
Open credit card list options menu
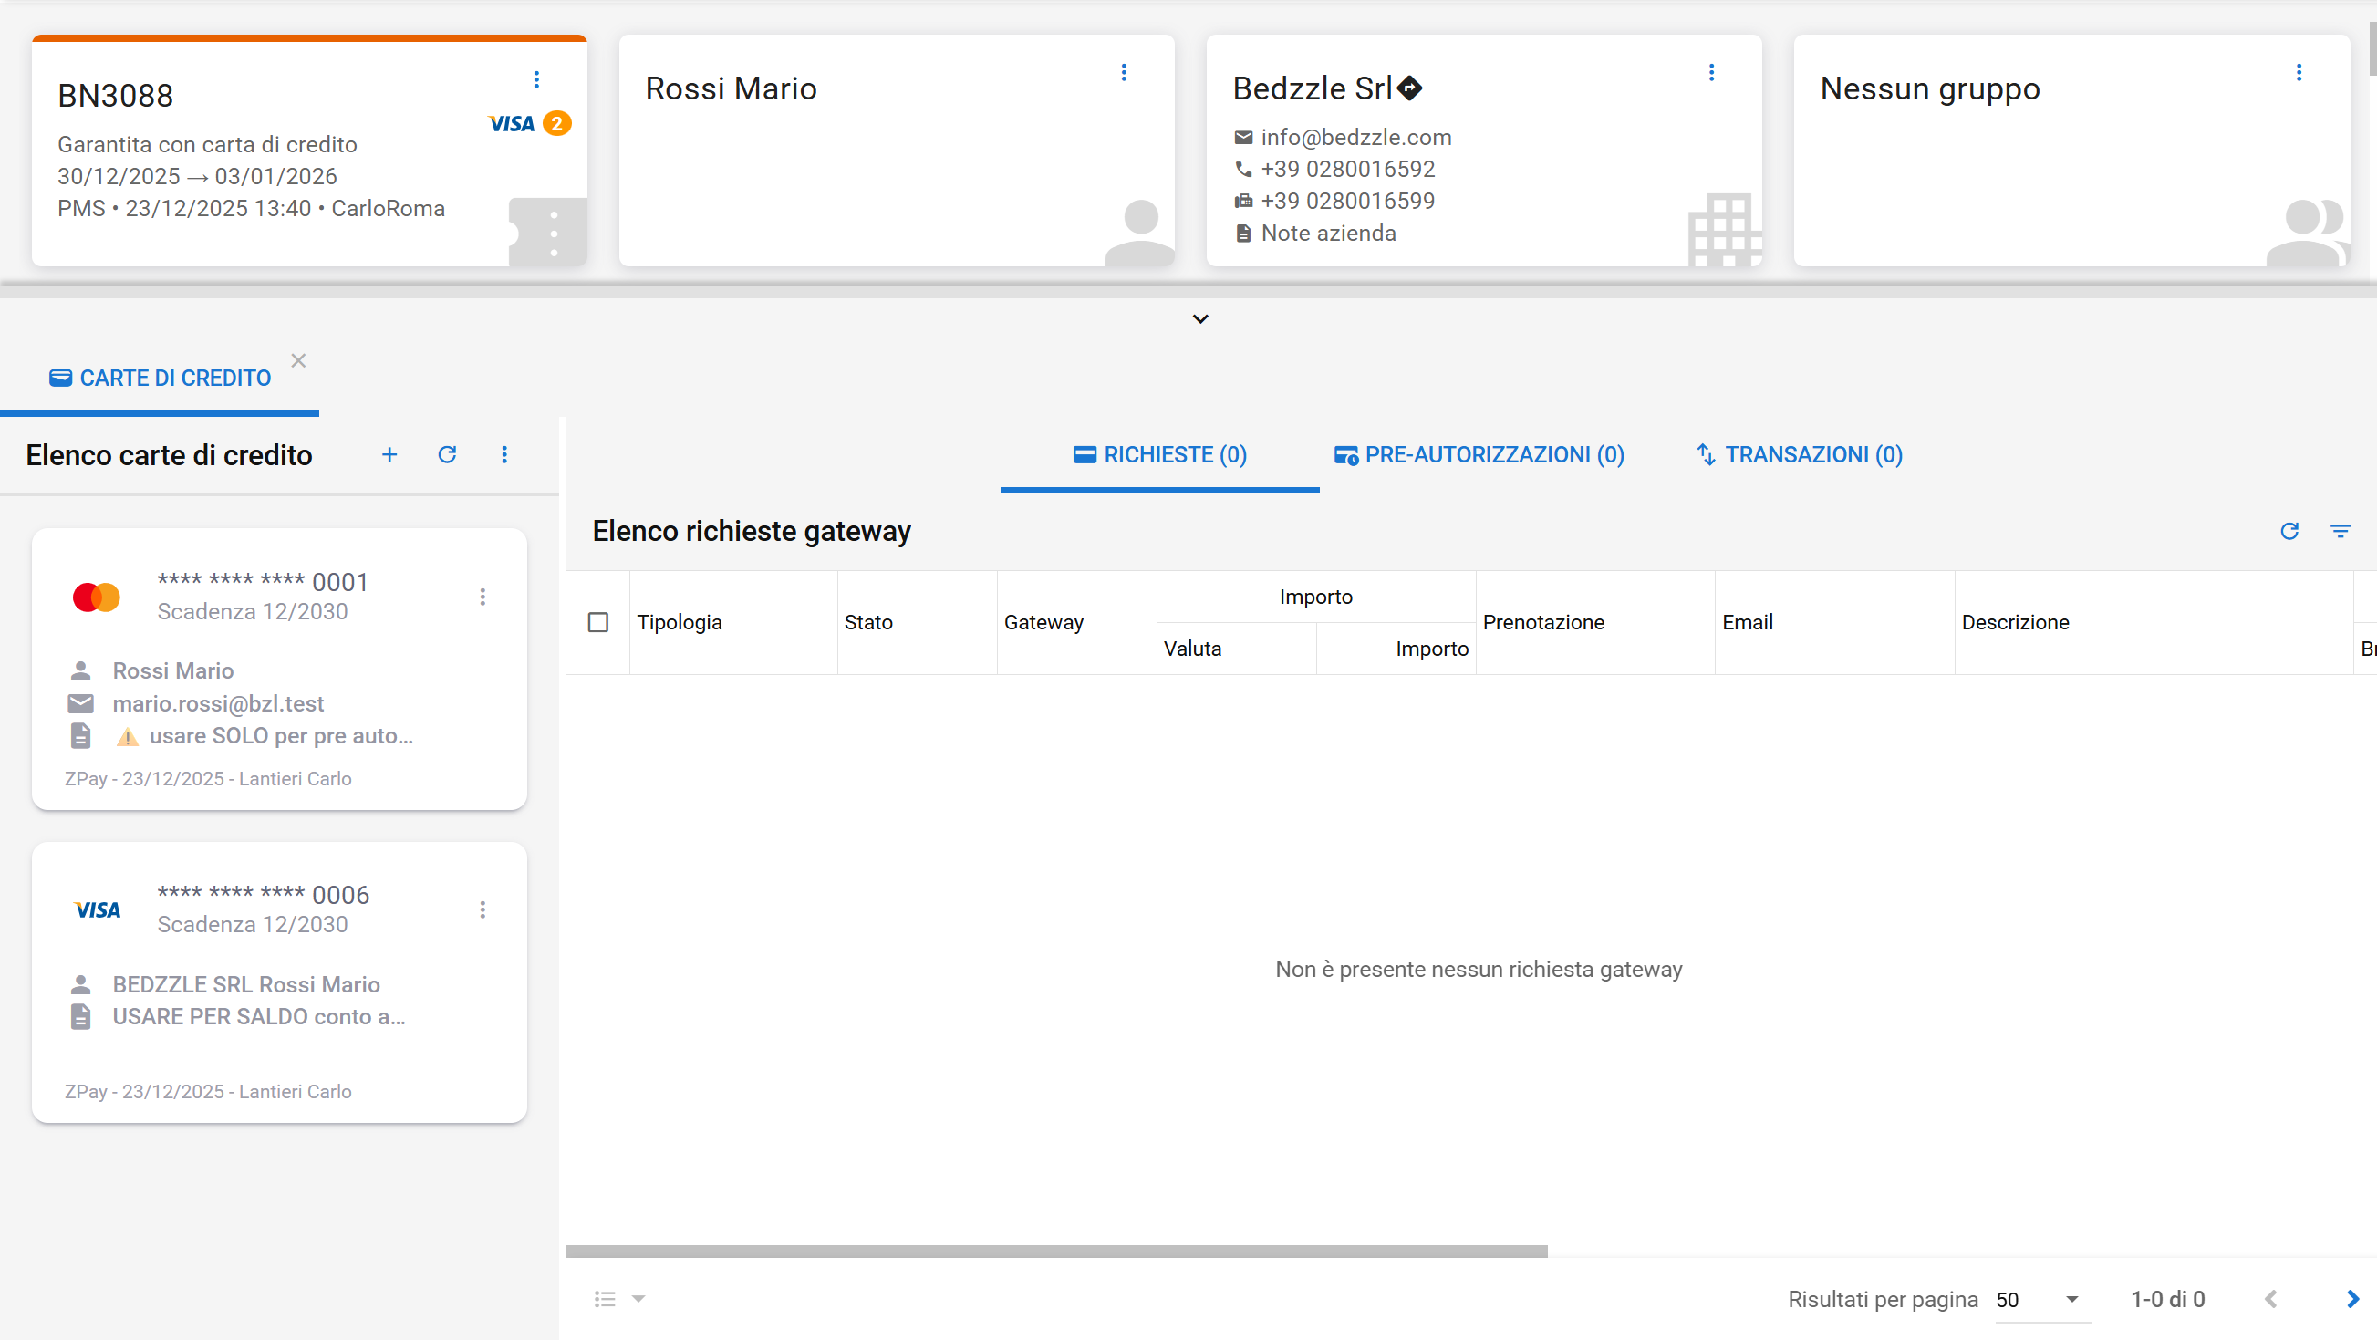503,454
